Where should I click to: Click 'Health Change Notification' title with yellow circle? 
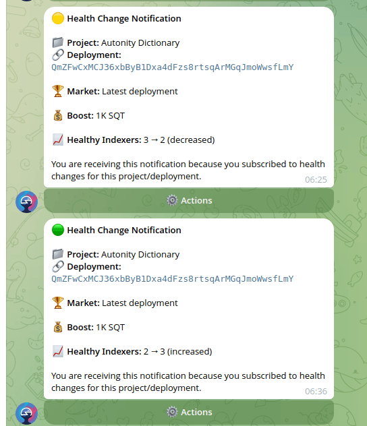[124, 18]
